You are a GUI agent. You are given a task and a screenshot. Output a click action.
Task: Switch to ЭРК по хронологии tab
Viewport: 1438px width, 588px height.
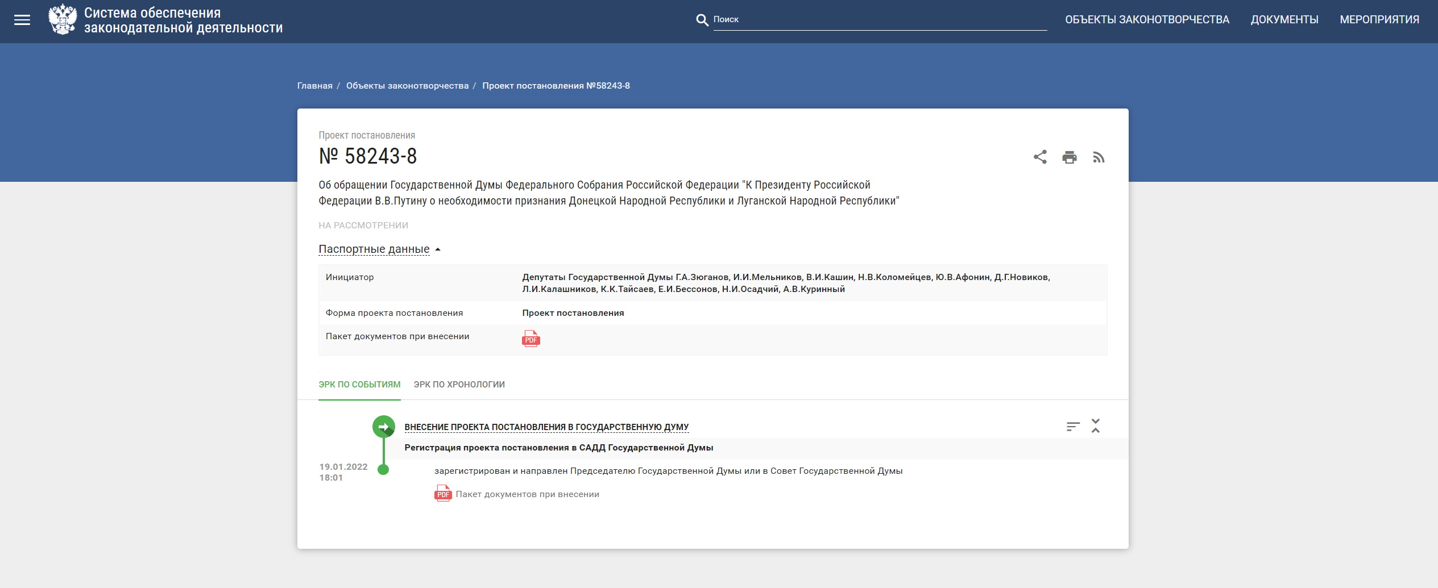pyautogui.click(x=459, y=385)
